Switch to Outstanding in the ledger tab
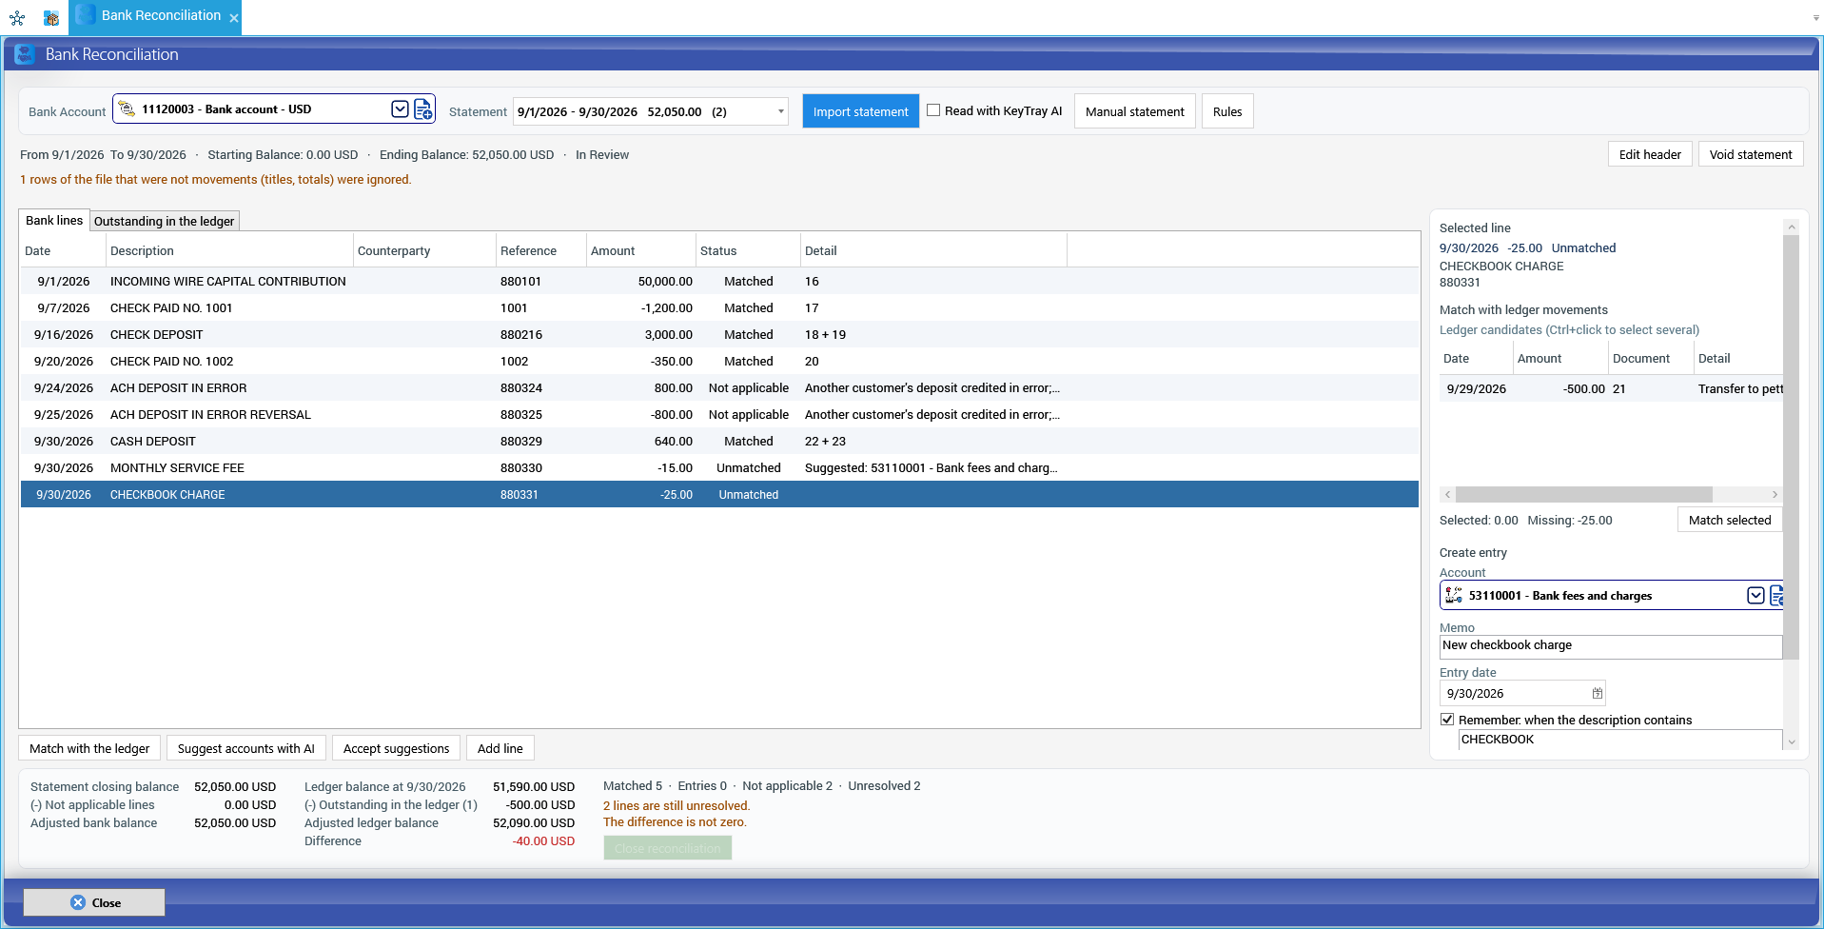 click(x=164, y=221)
